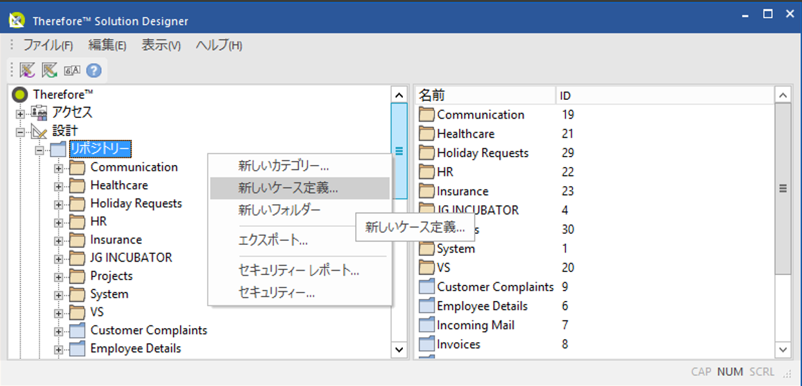The width and height of the screenshot is (802, 386).
Task: Expand the アクセス node
Action: (x=20, y=114)
